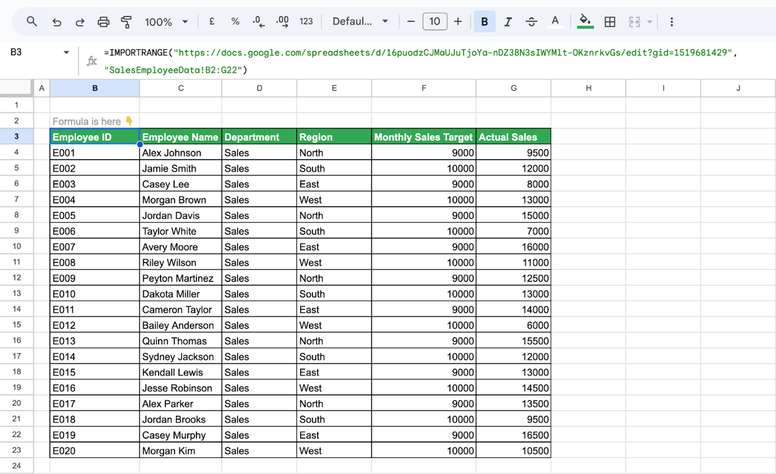The image size is (776, 474).
Task: Click cell containing Peyton Martinez
Action: [x=181, y=278]
